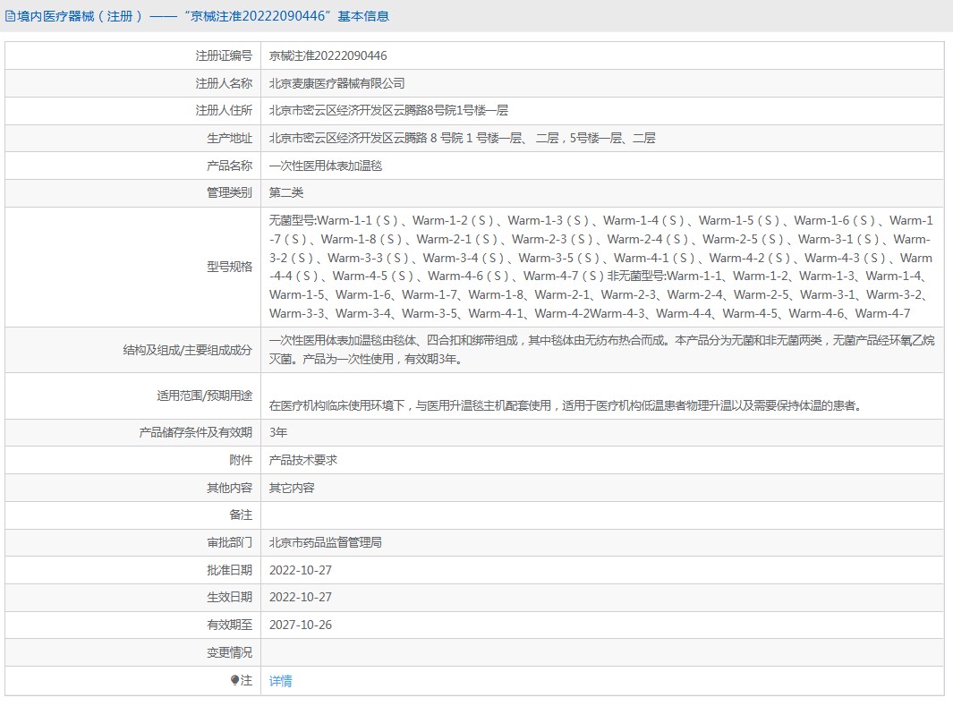This screenshot has width=953, height=706.
Task: Click the 适用范围/预期用途 intended use text
Action: click(565, 405)
